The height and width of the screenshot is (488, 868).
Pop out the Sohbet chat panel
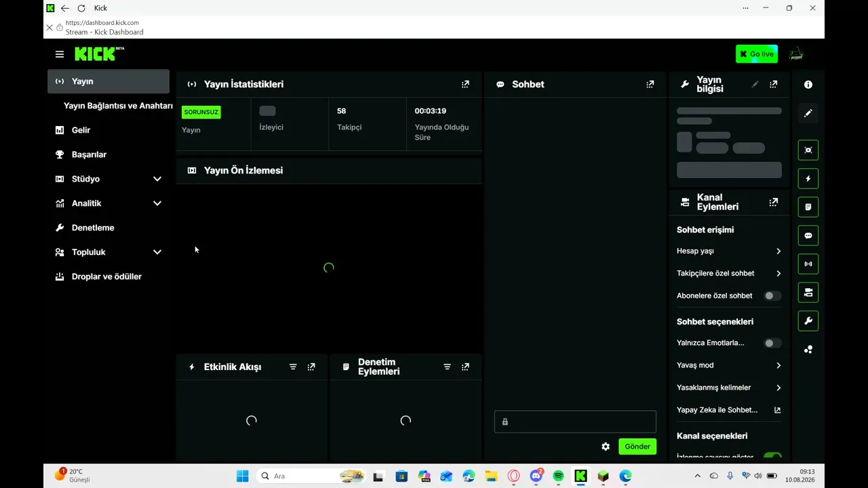(x=650, y=84)
